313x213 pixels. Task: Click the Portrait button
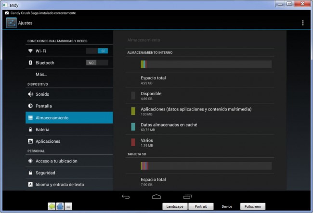[201, 206]
